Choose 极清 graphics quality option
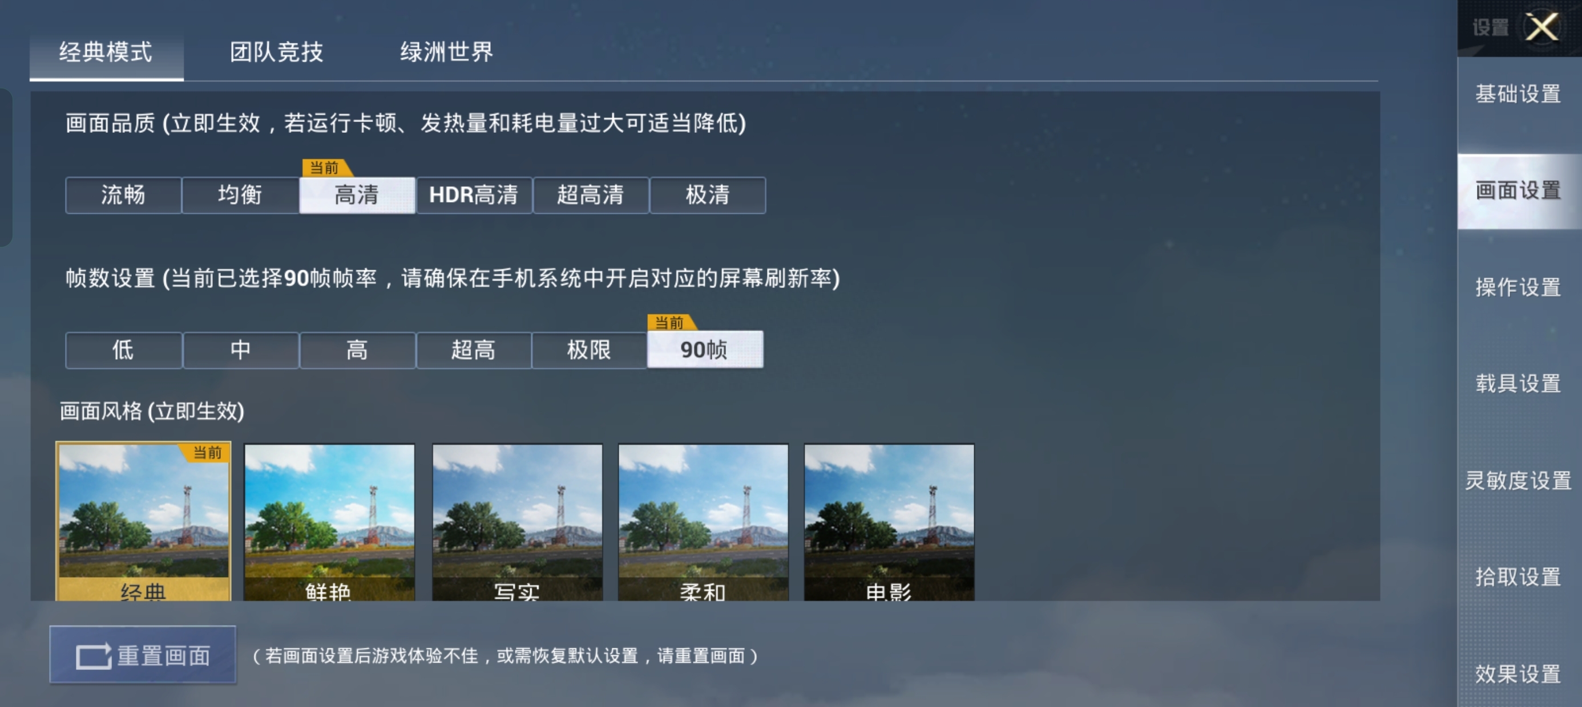This screenshot has height=707, width=1582. [708, 195]
